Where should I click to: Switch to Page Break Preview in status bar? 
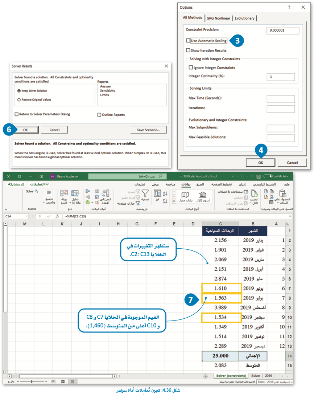(53, 381)
